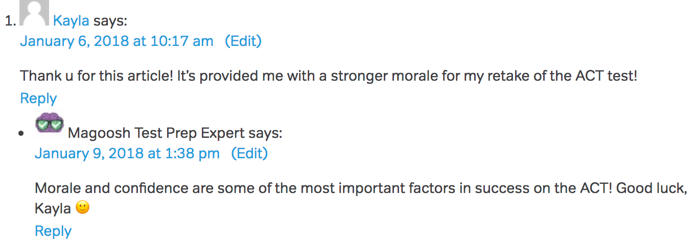696x243 pixels.
Task: Open the Kayla commenter name link
Action: point(71,21)
